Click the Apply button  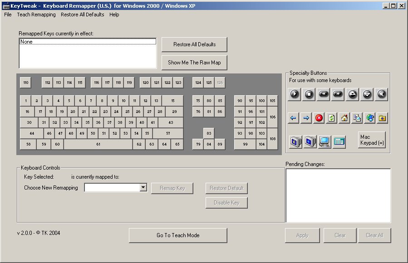302,235
